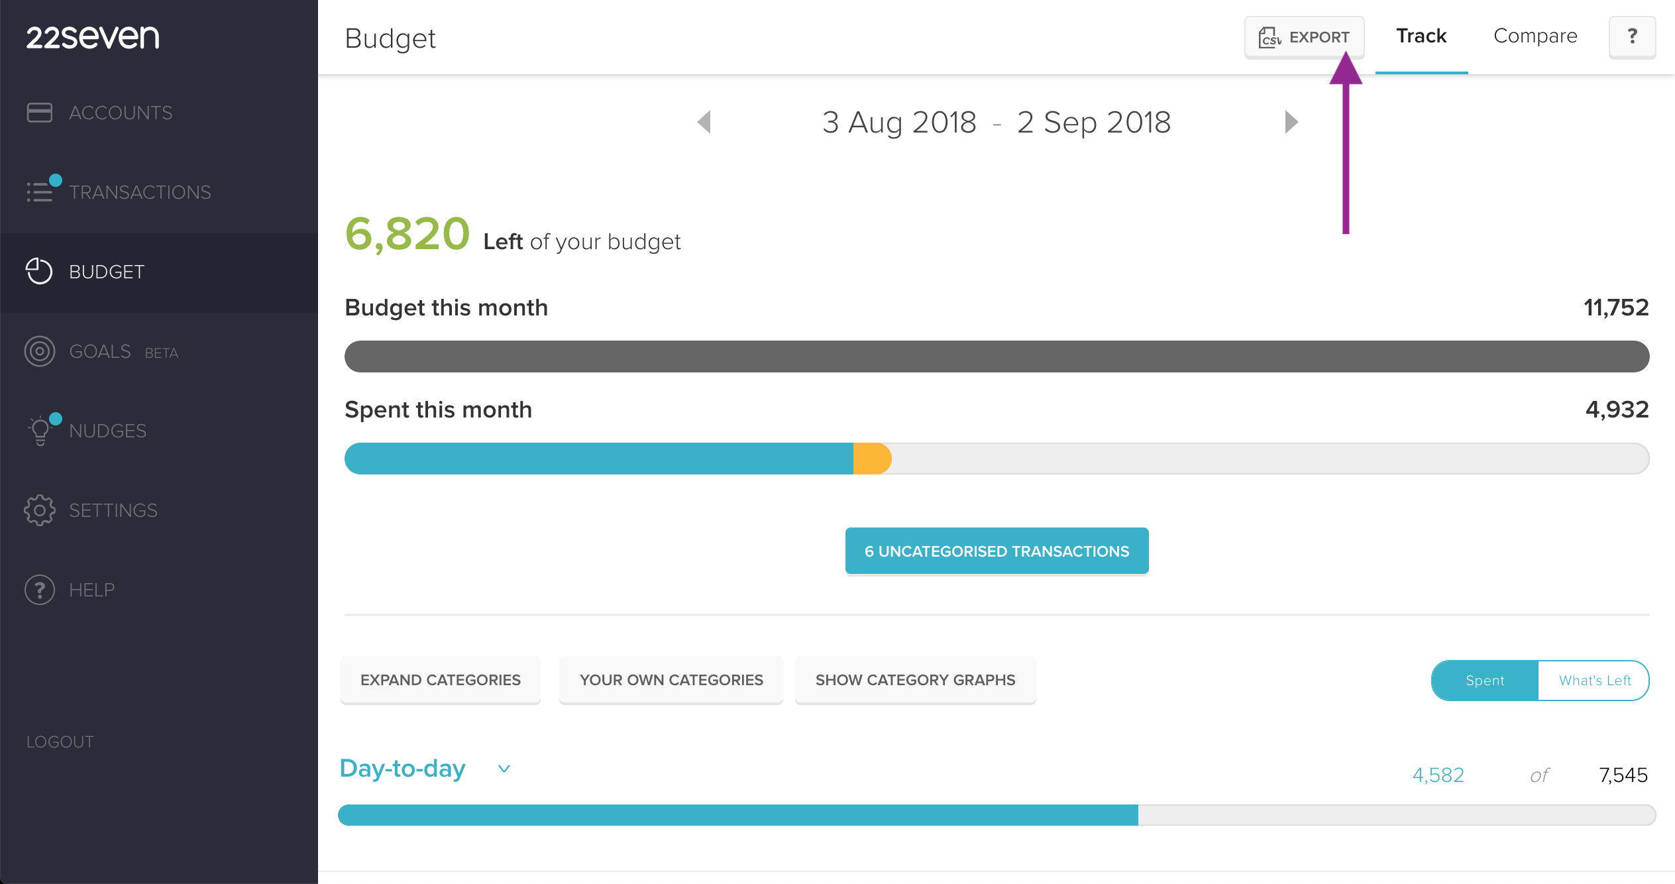1675x884 pixels.
Task: Click SHOW CATEGORY GRAPHS button
Action: pos(915,680)
